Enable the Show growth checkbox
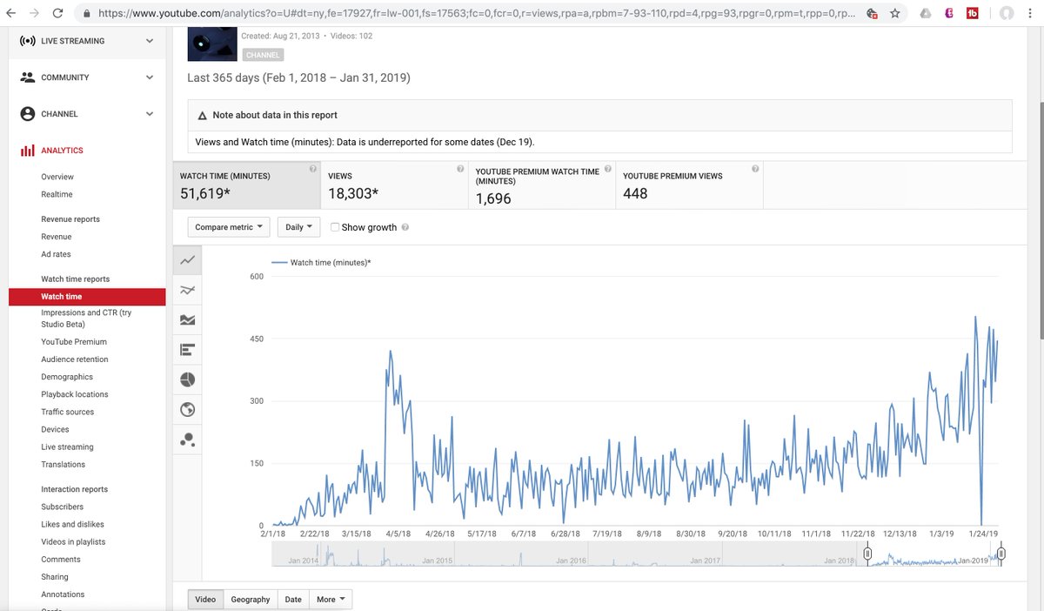This screenshot has width=1044, height=611. click(335, 227)
